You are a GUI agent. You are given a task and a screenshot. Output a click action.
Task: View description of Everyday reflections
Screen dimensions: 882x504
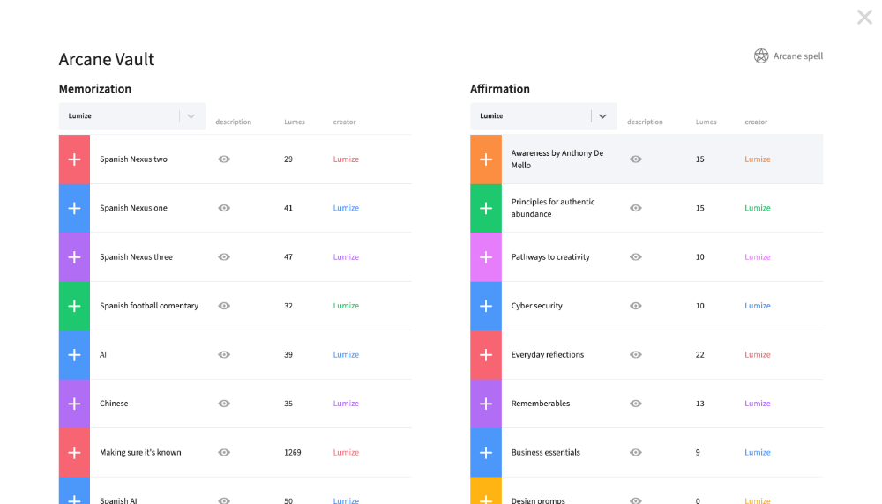pos(636,354)
